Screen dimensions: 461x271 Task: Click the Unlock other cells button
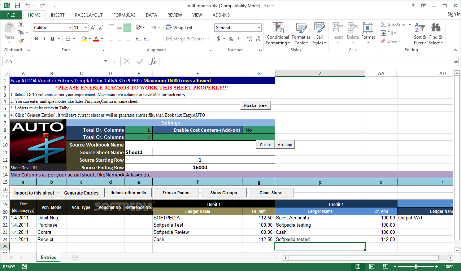(x=128, y=193)
